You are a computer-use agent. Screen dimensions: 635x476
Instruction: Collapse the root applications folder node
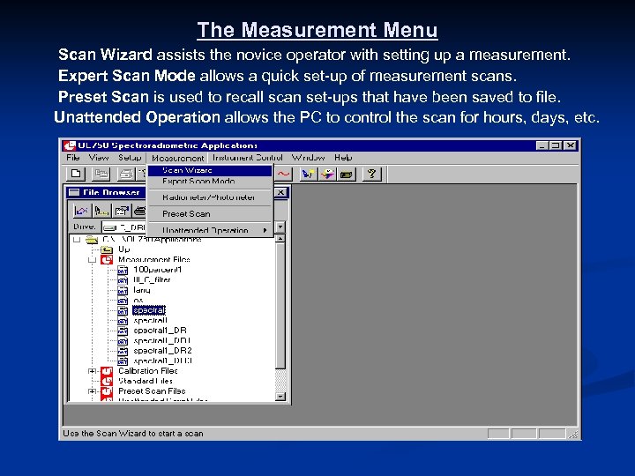(77, 240)
